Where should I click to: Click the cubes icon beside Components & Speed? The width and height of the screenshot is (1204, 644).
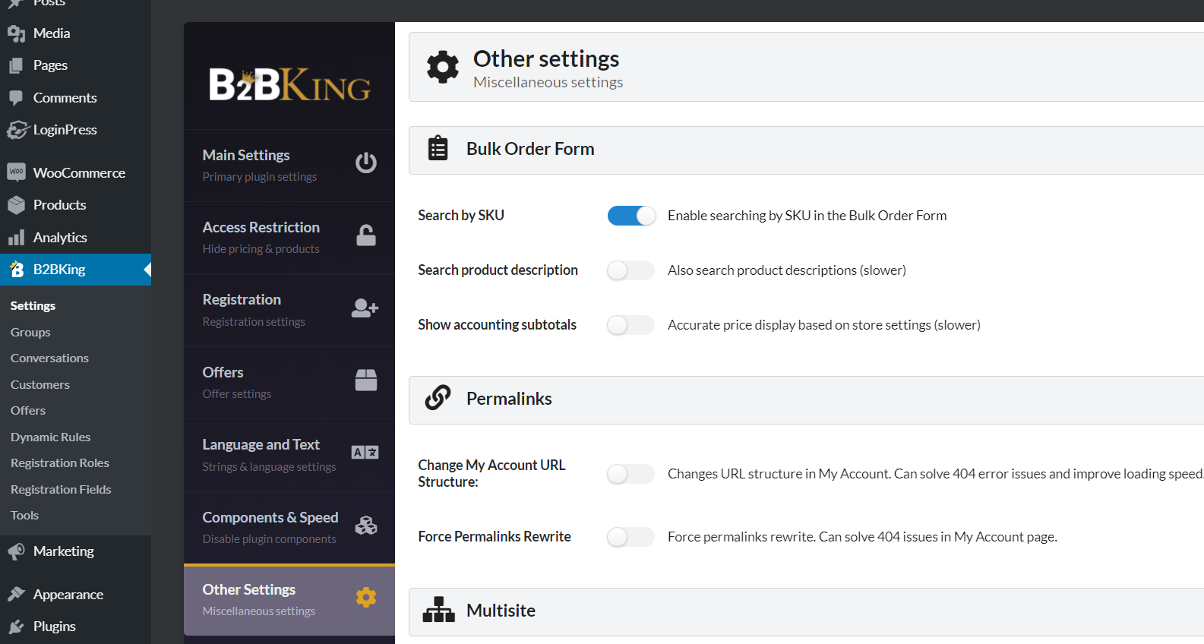[366, 525]
